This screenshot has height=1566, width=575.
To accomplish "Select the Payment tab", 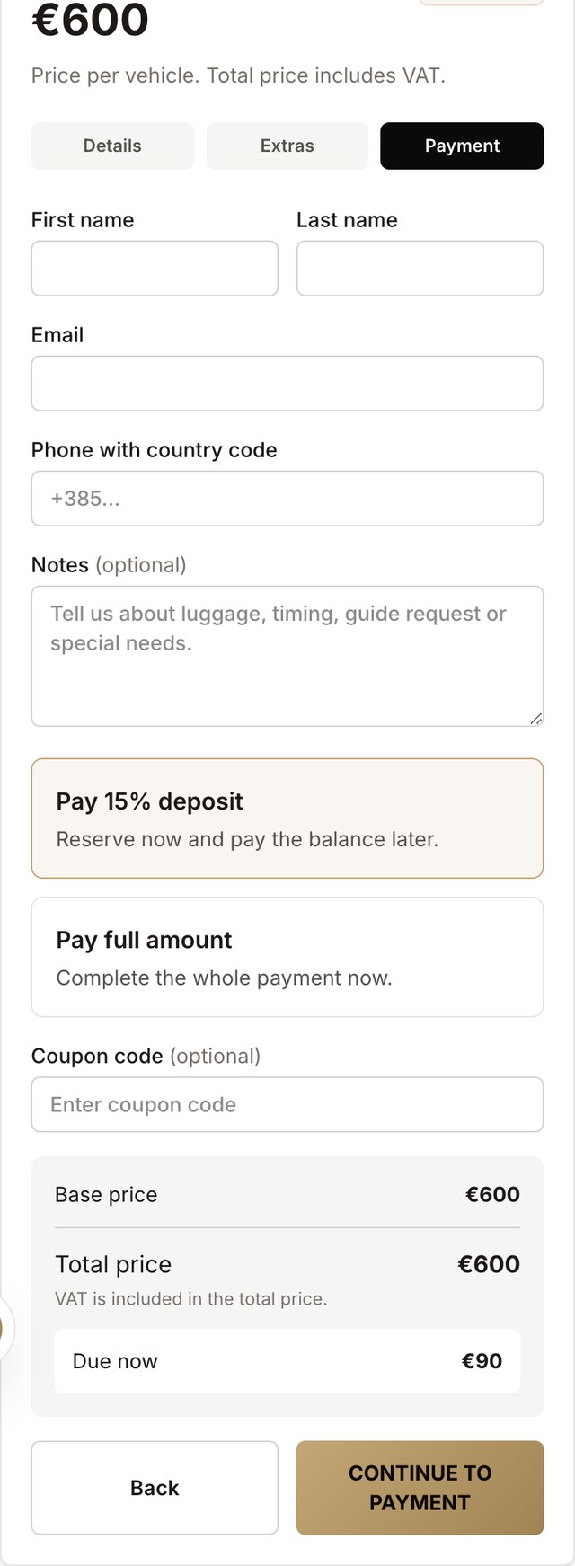I will tap(462, 146).
